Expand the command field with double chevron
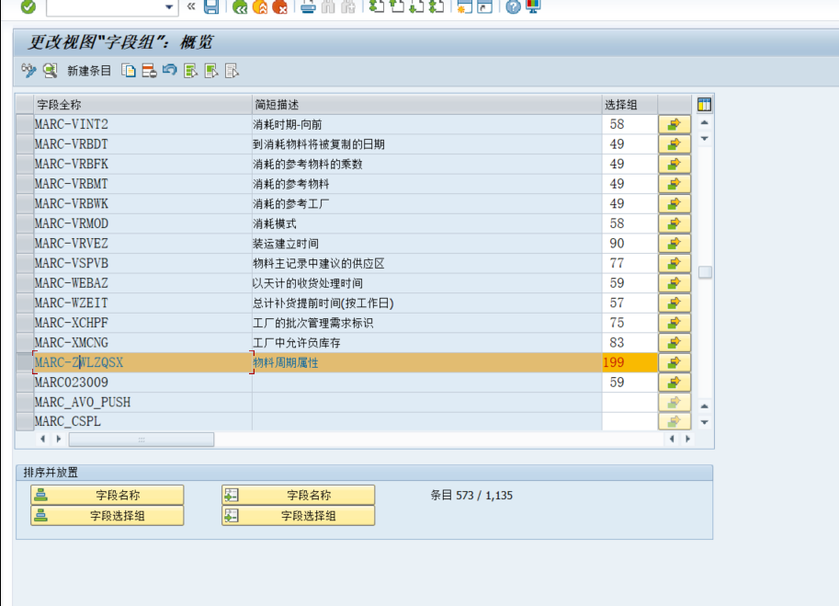Image resolution: width=839 pixels, height=606 pixels. (191, 7)
